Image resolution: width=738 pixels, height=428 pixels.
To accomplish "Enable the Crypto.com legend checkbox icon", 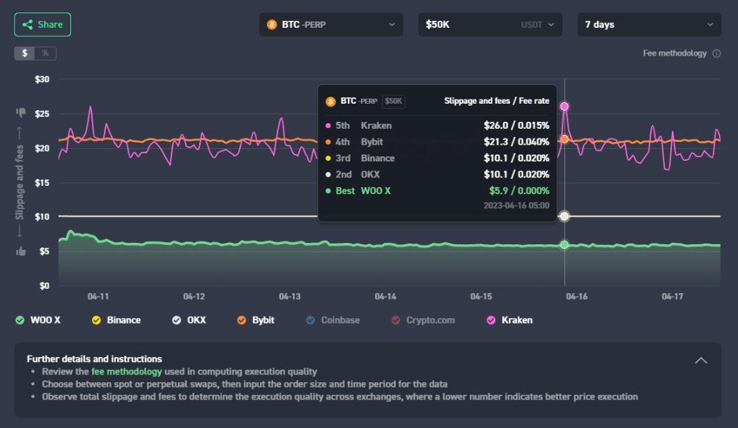I will [396, 320].
